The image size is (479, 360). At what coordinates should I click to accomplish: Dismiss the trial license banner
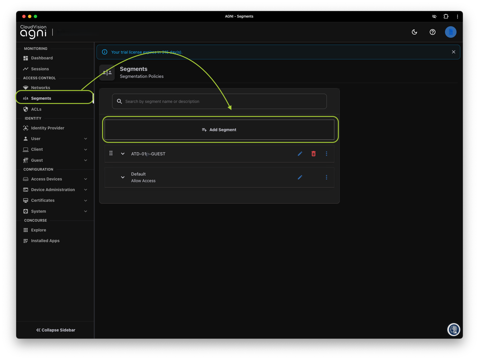453,52
